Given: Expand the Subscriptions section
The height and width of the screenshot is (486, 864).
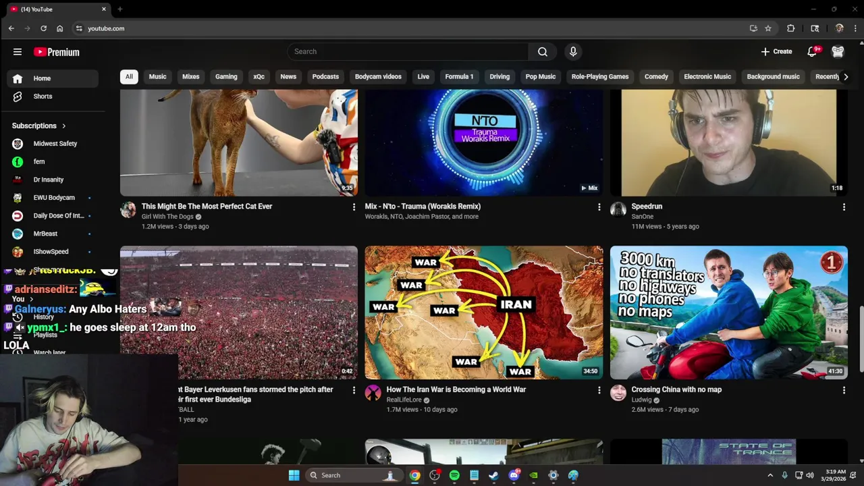Looking at the screenshot, I should point(39,126).
